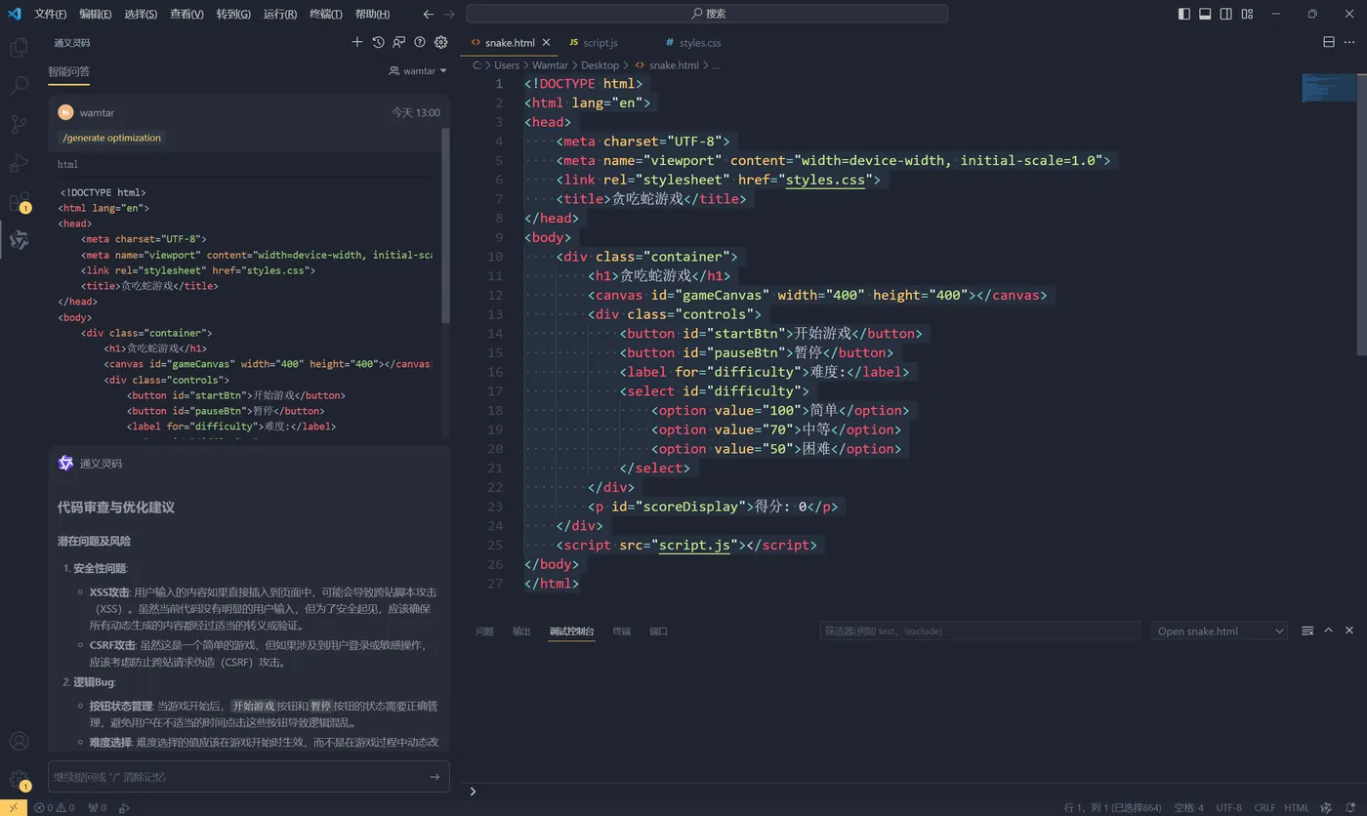Toggle secondary side bar visibility
1367x816 pixels.
(1225, 14)
